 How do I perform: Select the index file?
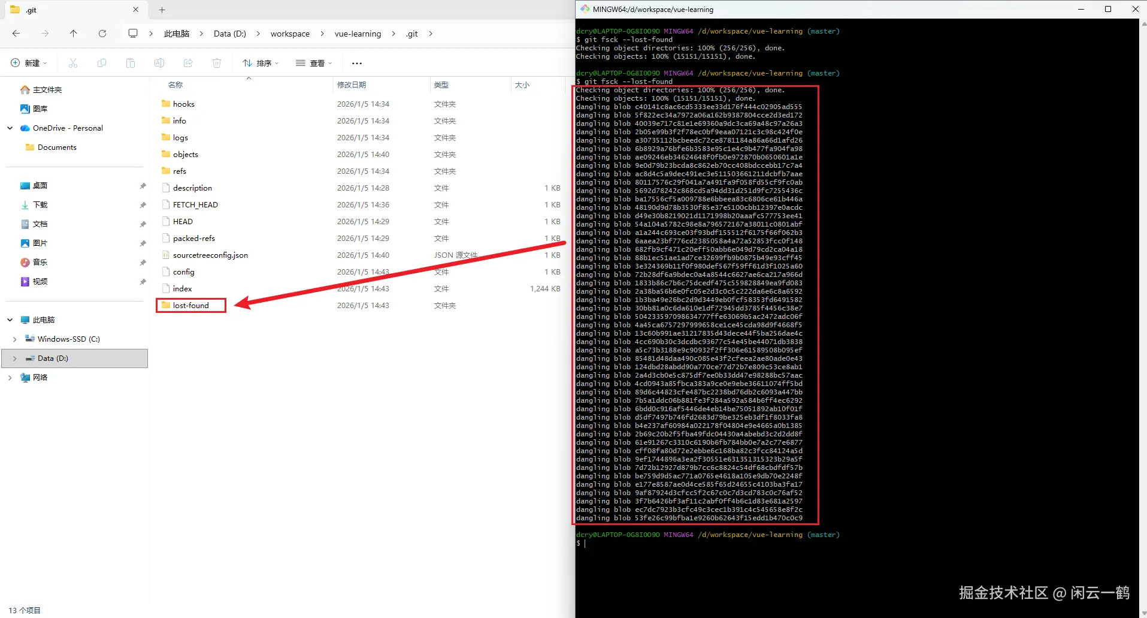pos(182,288)
